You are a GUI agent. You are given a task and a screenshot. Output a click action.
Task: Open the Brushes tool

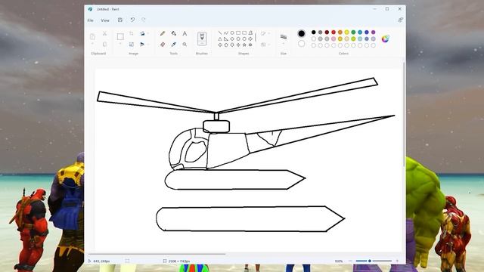(202, 39)
